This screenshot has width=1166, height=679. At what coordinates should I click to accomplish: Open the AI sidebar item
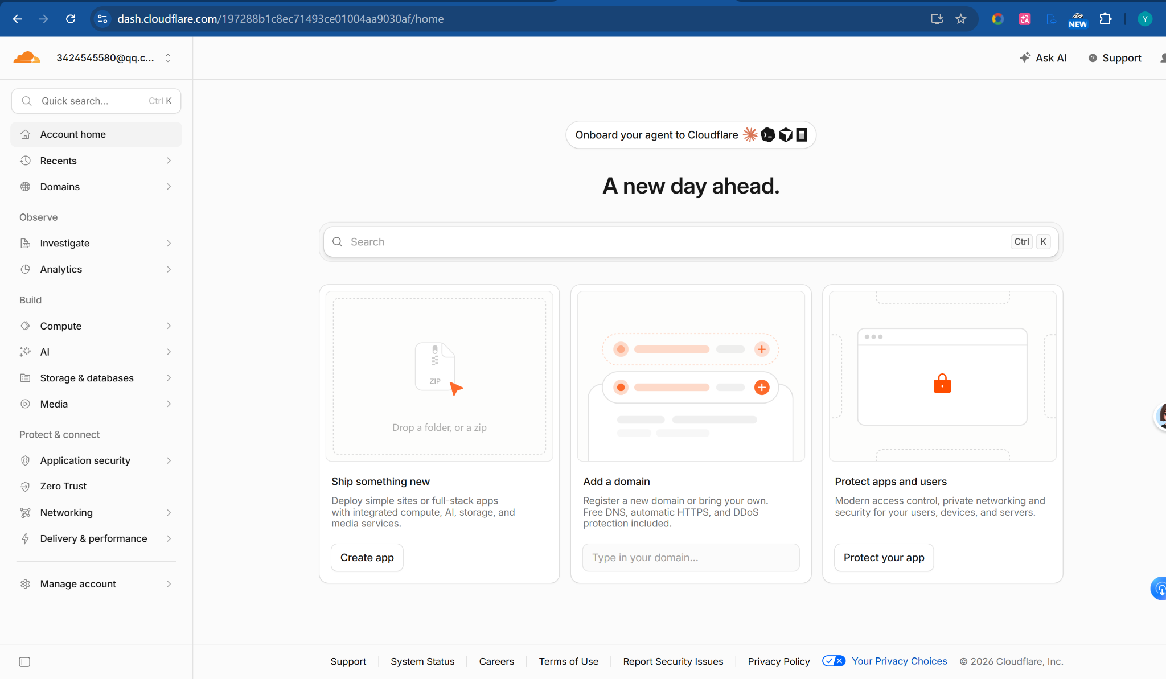[96, 352]
